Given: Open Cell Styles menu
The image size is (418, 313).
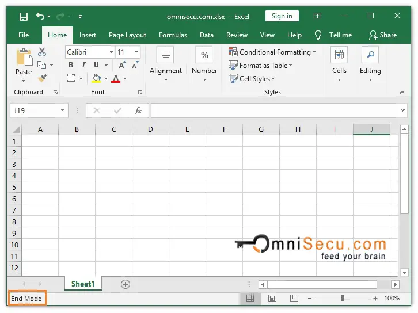Looking at the screenshot, I should click(x=252, y=79).
